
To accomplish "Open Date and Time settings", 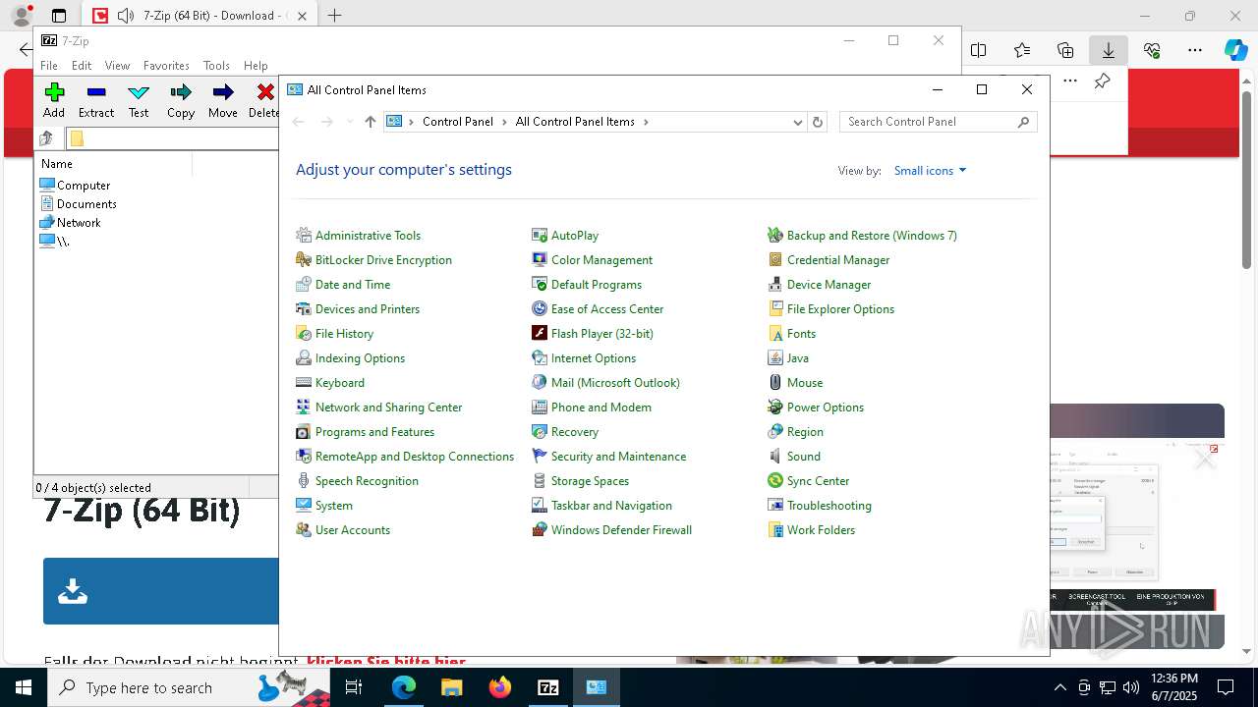I will pos(353,285).
